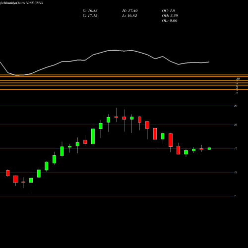
Task: Select the close value 'C: 17.15'
Action: coord(90,16)
